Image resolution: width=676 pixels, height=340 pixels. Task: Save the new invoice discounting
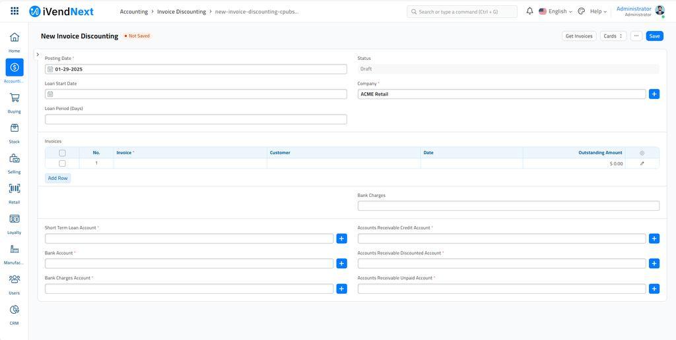(654, 36)
